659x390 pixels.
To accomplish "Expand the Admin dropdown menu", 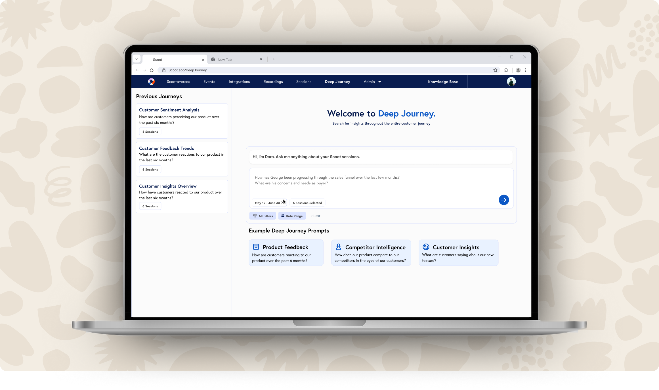I will point(372,82).
